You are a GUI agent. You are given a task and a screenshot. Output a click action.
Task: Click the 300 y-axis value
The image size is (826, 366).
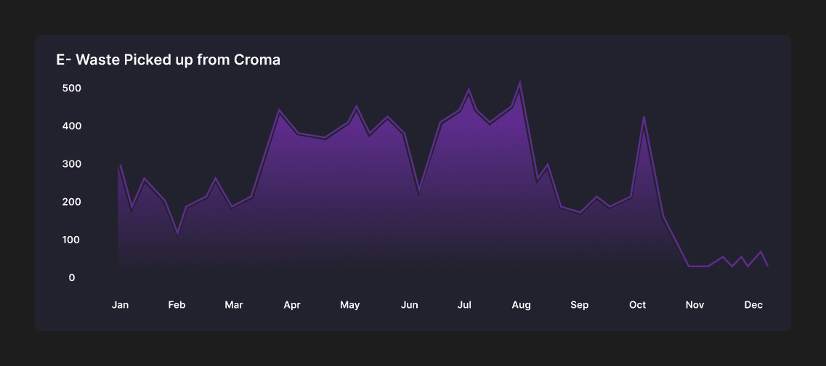[x=72, y=164]
